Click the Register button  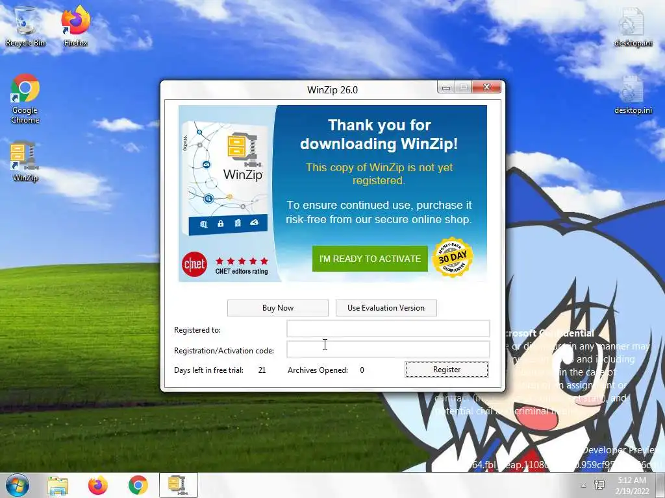(447, 370)
